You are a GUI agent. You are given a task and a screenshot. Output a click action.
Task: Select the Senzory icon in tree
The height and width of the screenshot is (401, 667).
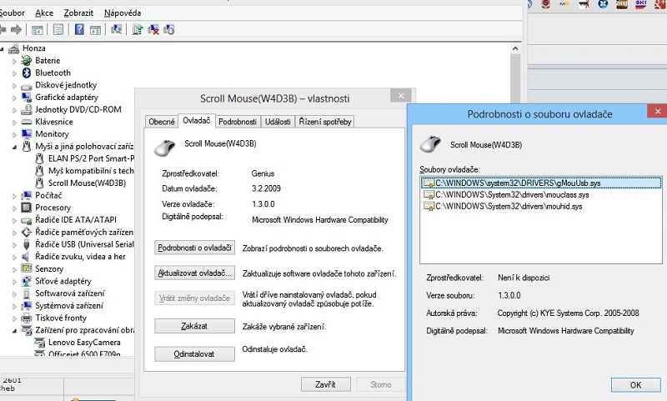[27, 268]
